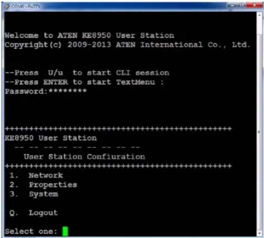Click the terminal scrollbar down arrow
The image size is (264, 238).
click(259, 233)
